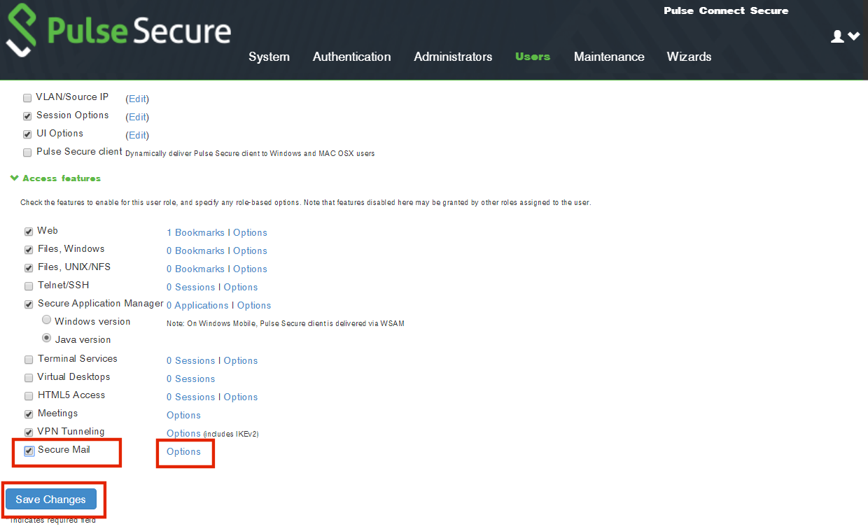Open VPN Tunneling Options link
This screenshot has width=868, height=529.
click(183, 434)
